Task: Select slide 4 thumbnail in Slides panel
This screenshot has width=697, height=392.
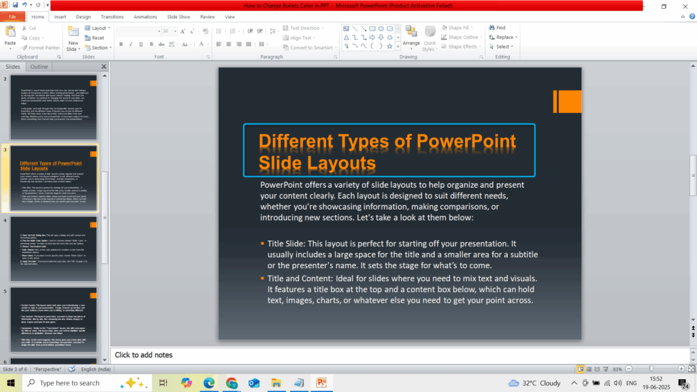Action: point(54,247)
